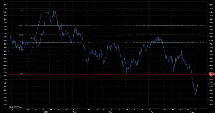The image size is (215, 113).
Task: Select the red 5274.321 price tag
Action: pyautogui.click(x=212, y=74)
